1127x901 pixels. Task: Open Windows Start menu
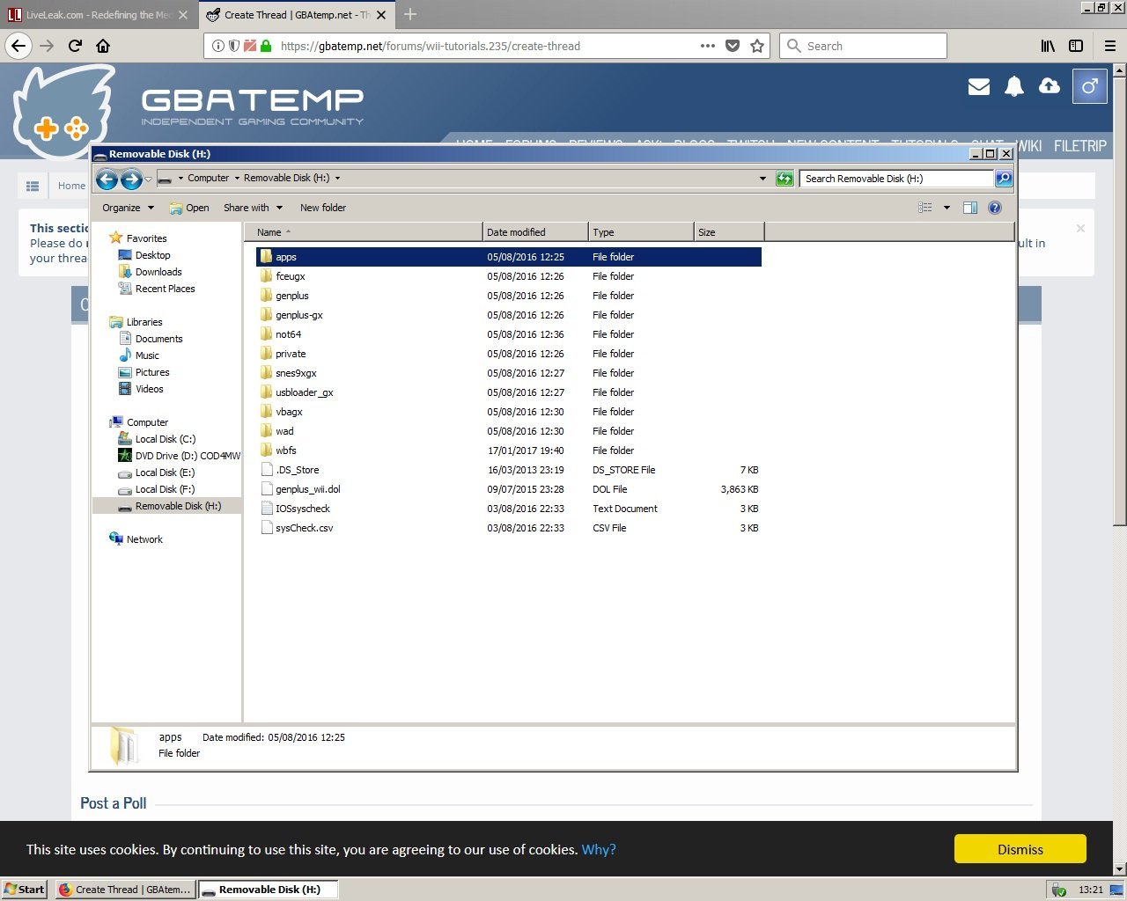(25, 890)
